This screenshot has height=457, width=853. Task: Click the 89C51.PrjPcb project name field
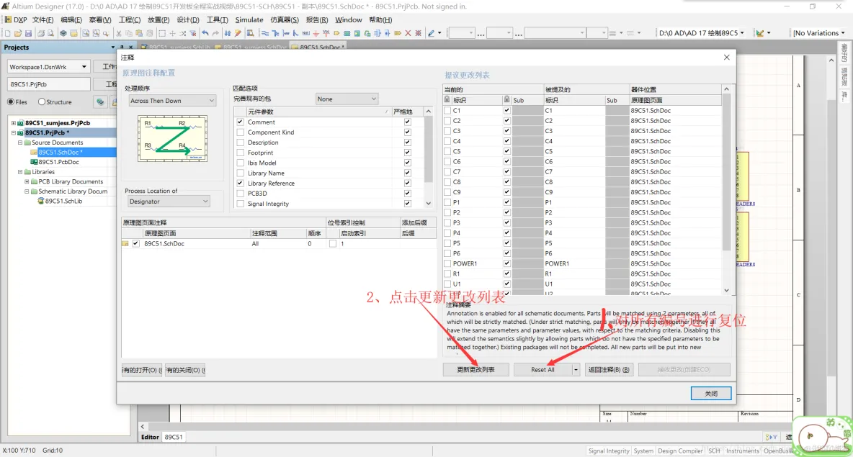[49, 84]
